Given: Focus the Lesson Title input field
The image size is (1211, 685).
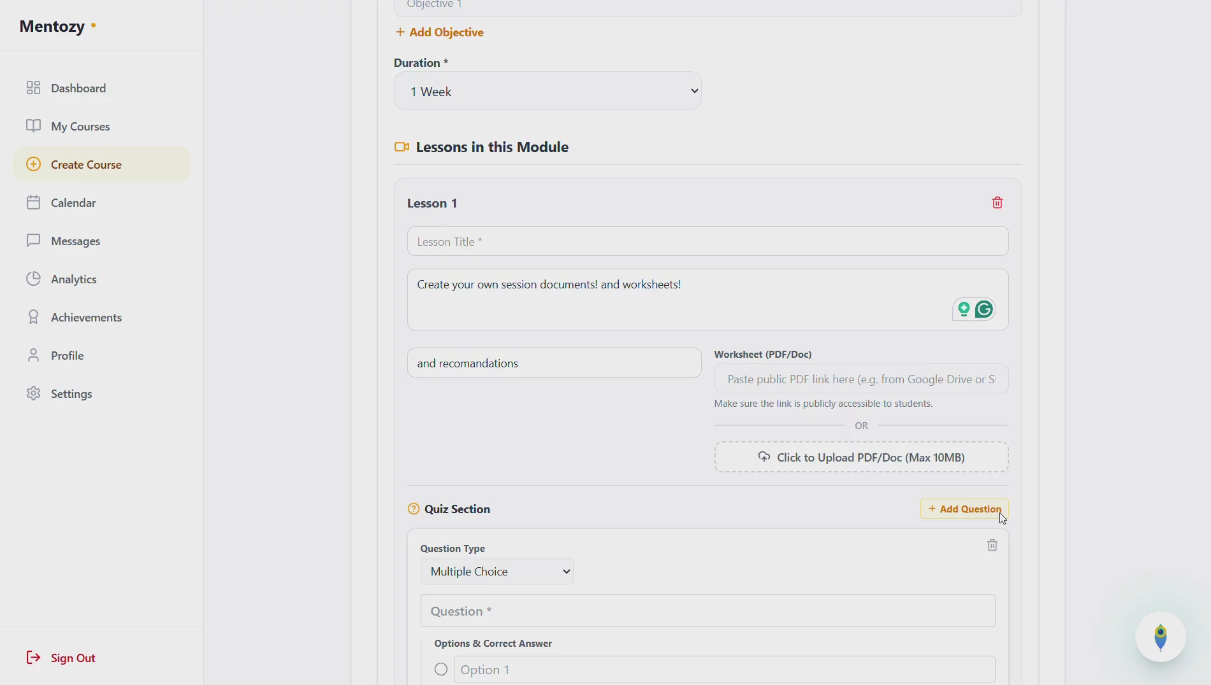Looking at the screenshot, I should [707, 241].
